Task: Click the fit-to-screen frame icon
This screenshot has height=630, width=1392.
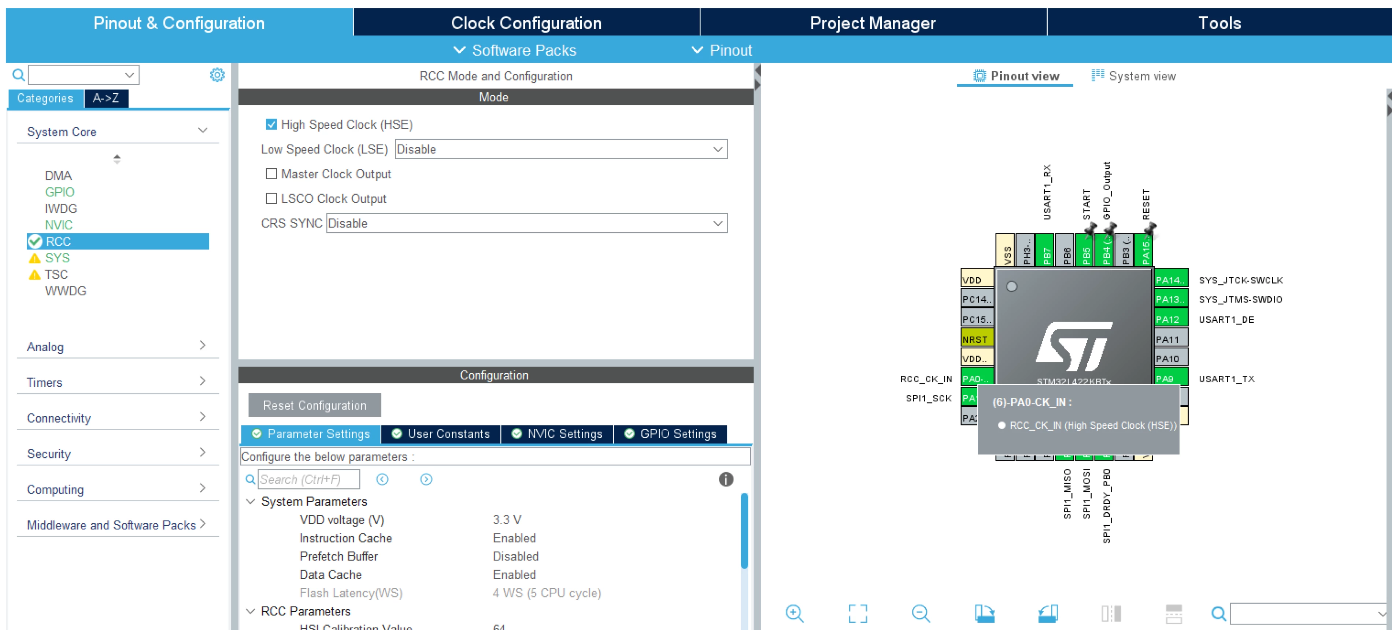Action: [858, 613]
